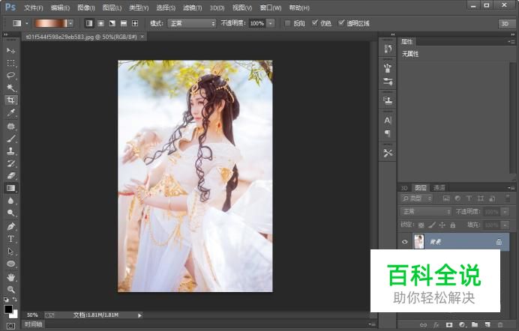Screen dimensions: 519x331
Task: Open the Character panel icon
Action: click(x=388, y=121)
